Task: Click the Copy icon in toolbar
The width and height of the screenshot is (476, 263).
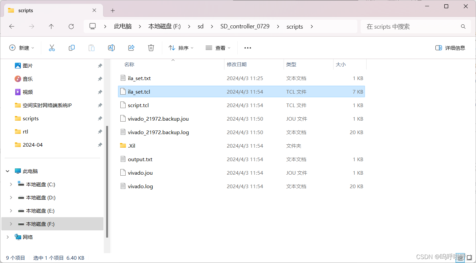Action: [72, 48]
